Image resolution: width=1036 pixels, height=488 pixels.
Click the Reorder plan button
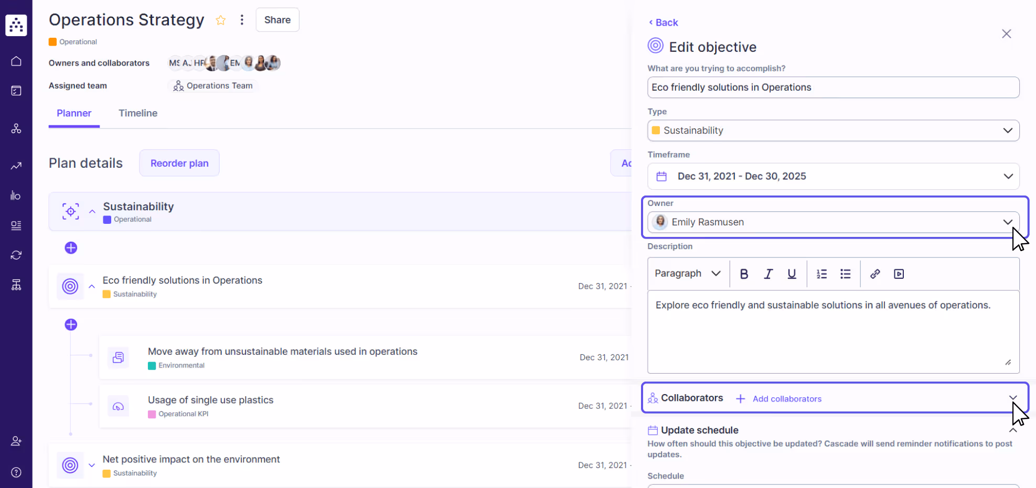179,163
